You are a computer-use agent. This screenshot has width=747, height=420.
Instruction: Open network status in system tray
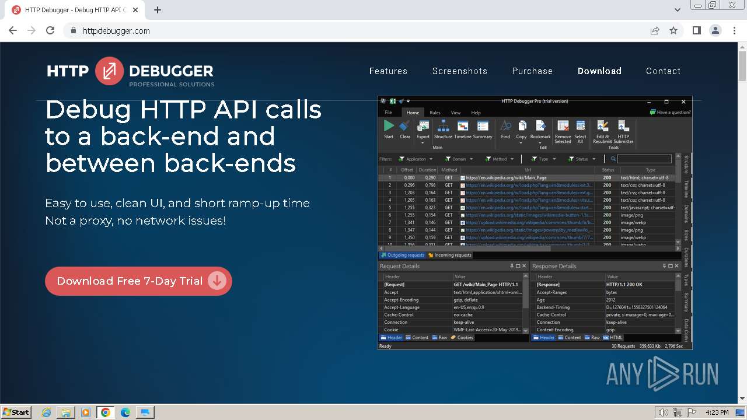click(677, 412)
